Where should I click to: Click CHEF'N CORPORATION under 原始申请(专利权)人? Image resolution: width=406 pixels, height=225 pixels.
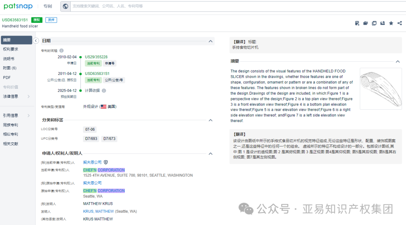104,191
